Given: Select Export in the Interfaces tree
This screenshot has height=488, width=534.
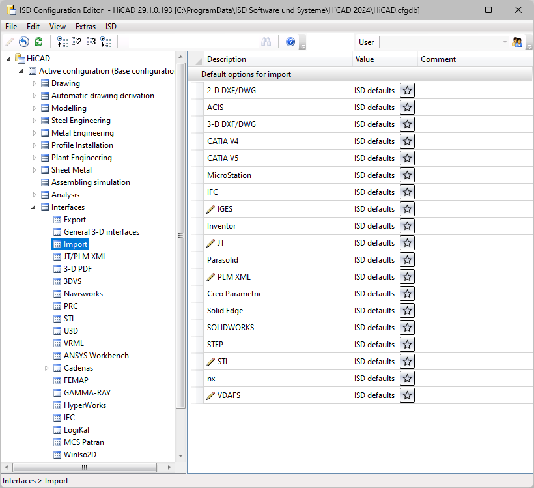Looking at the screenshot, I should 74,220.
